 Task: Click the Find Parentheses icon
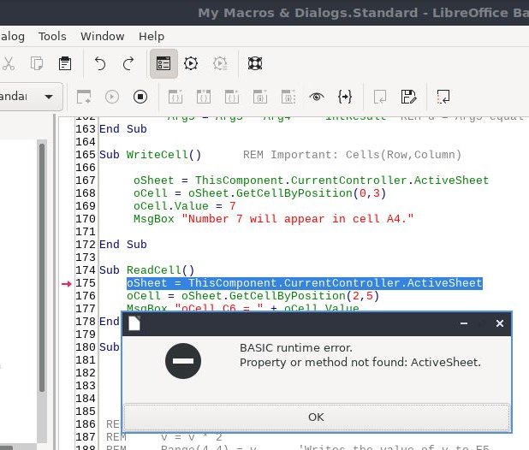click(345, 97)
